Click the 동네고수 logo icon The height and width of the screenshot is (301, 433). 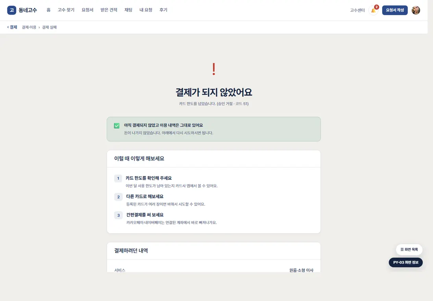pos(11,10)
